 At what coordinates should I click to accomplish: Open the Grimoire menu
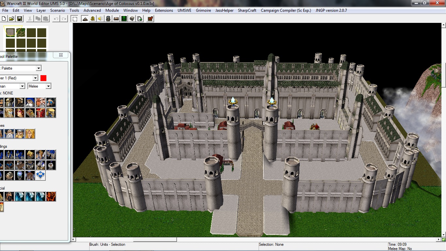[203, 10]
